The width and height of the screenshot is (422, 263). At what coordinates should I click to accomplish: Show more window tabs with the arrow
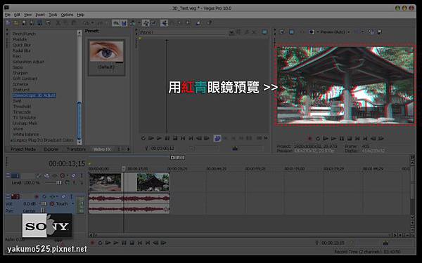tap(128, 149)
